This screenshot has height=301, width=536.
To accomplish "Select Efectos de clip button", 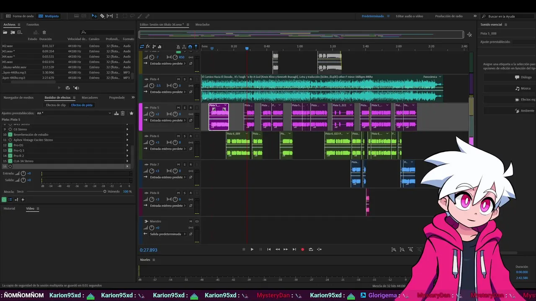I will (56, 105).
